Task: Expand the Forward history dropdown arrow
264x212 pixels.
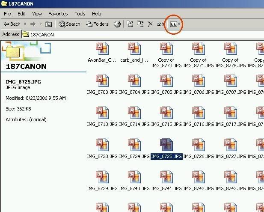Action: pos(40,24)
